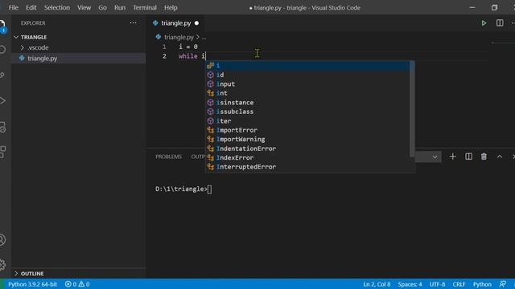Open the Go menu
This screenshot has height=289, width=515.
tap(102, 7)
